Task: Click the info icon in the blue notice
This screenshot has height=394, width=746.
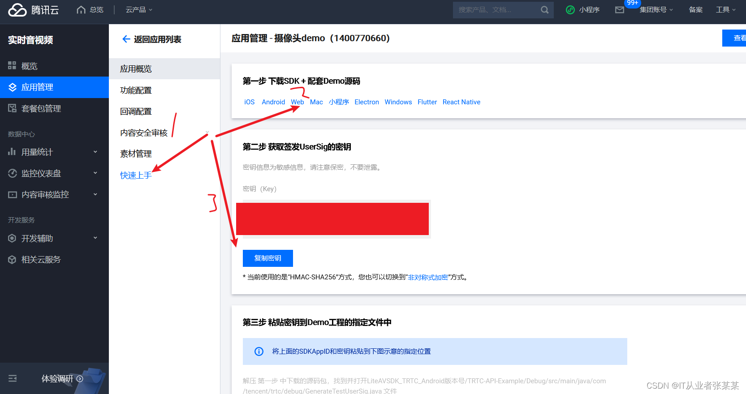Action: [x=259, y=351]
